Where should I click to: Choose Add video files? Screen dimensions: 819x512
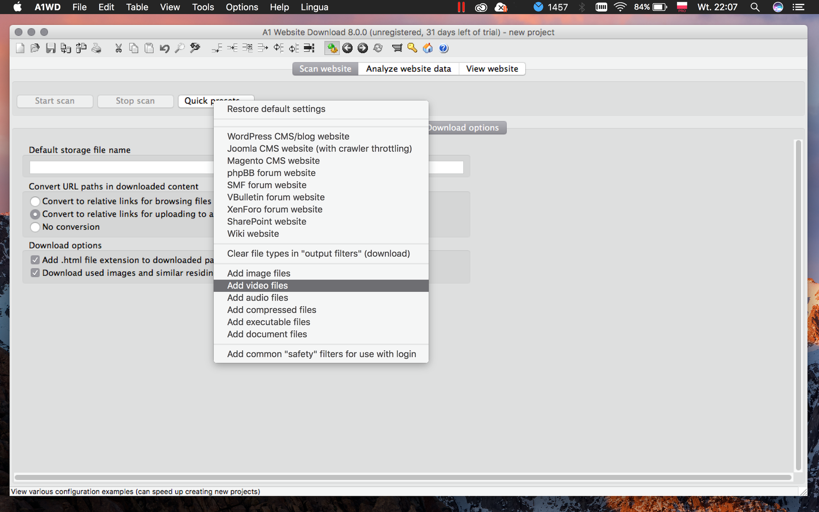point(321,286)
